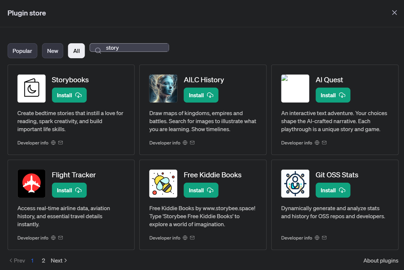Go to Next page of results

coord(59,260)
